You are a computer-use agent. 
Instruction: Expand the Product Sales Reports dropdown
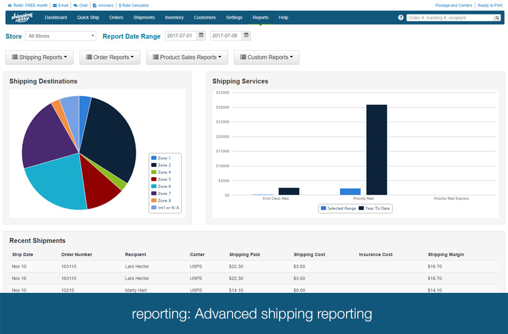[186, 57]
